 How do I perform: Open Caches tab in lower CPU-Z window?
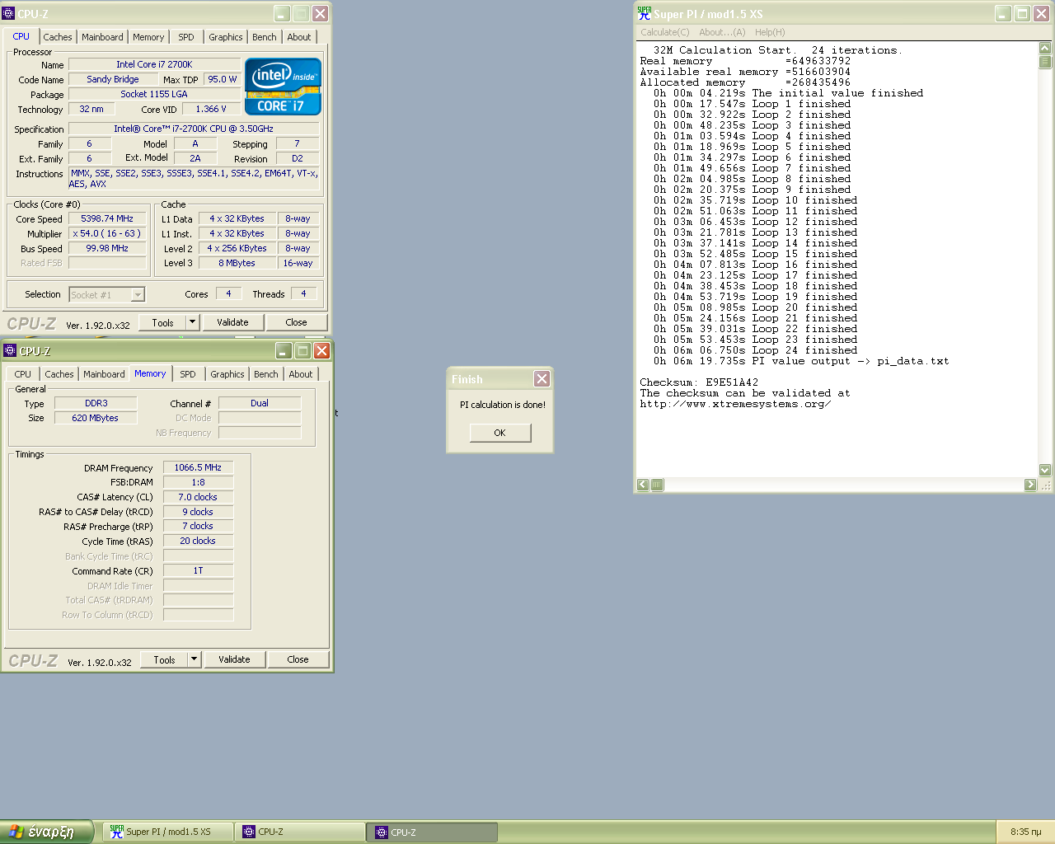click(59, 374)
